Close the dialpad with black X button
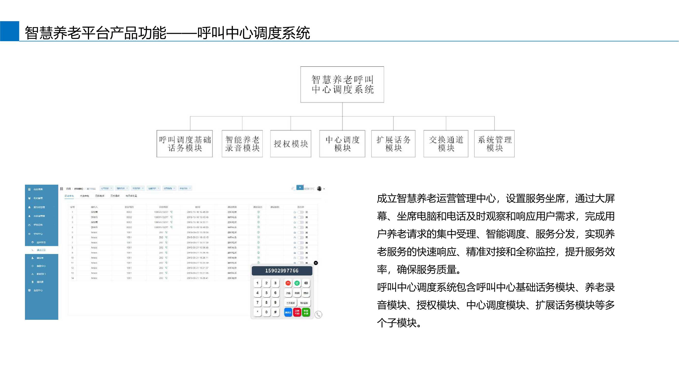This screenshot has width=679, height=381. point(316,263)
